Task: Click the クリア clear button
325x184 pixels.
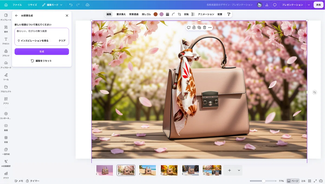Action: coord(62,41)
